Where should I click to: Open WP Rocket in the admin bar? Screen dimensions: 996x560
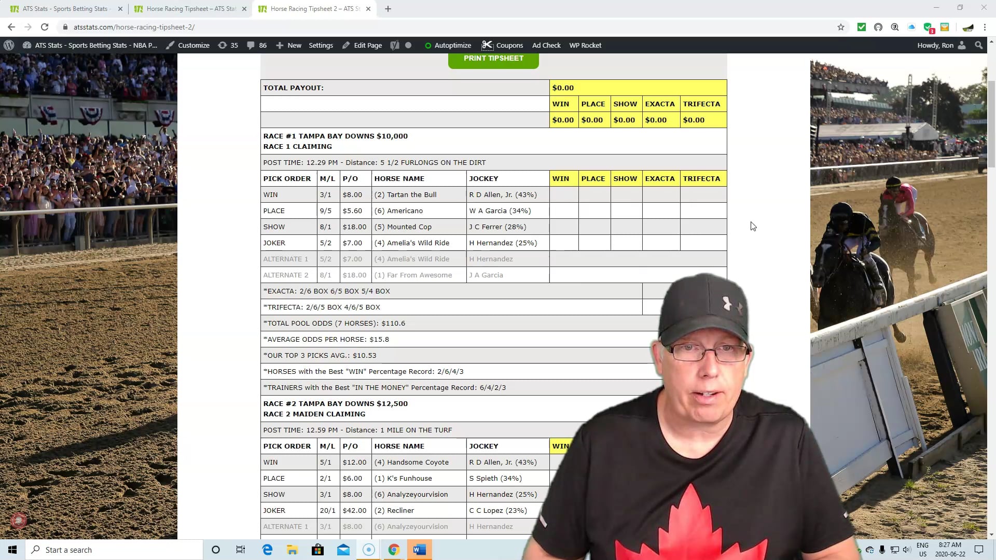point(585,45)
